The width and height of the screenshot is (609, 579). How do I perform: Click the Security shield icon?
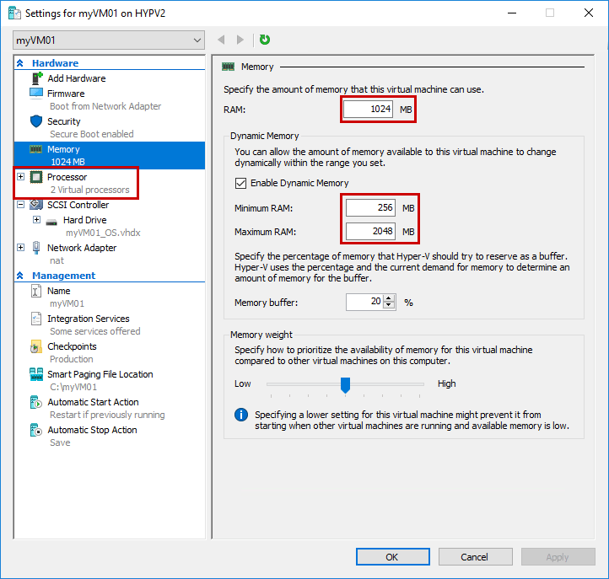[36, 121]
